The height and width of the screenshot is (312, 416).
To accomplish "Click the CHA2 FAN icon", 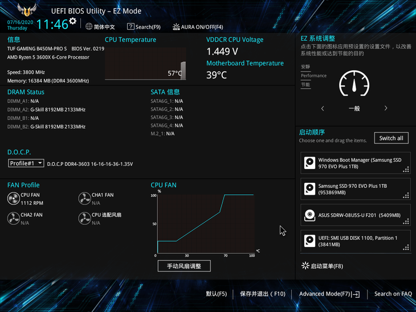I will [x=13, y=219].
